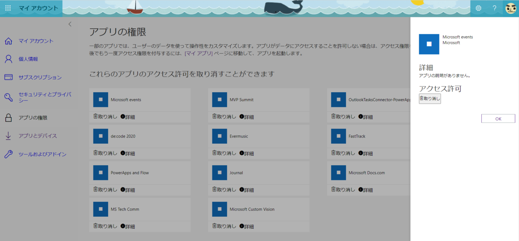Screen dimensions: 519x241
Task: Click the de:code 2020 app tile icon
Action: pos(100,136)
